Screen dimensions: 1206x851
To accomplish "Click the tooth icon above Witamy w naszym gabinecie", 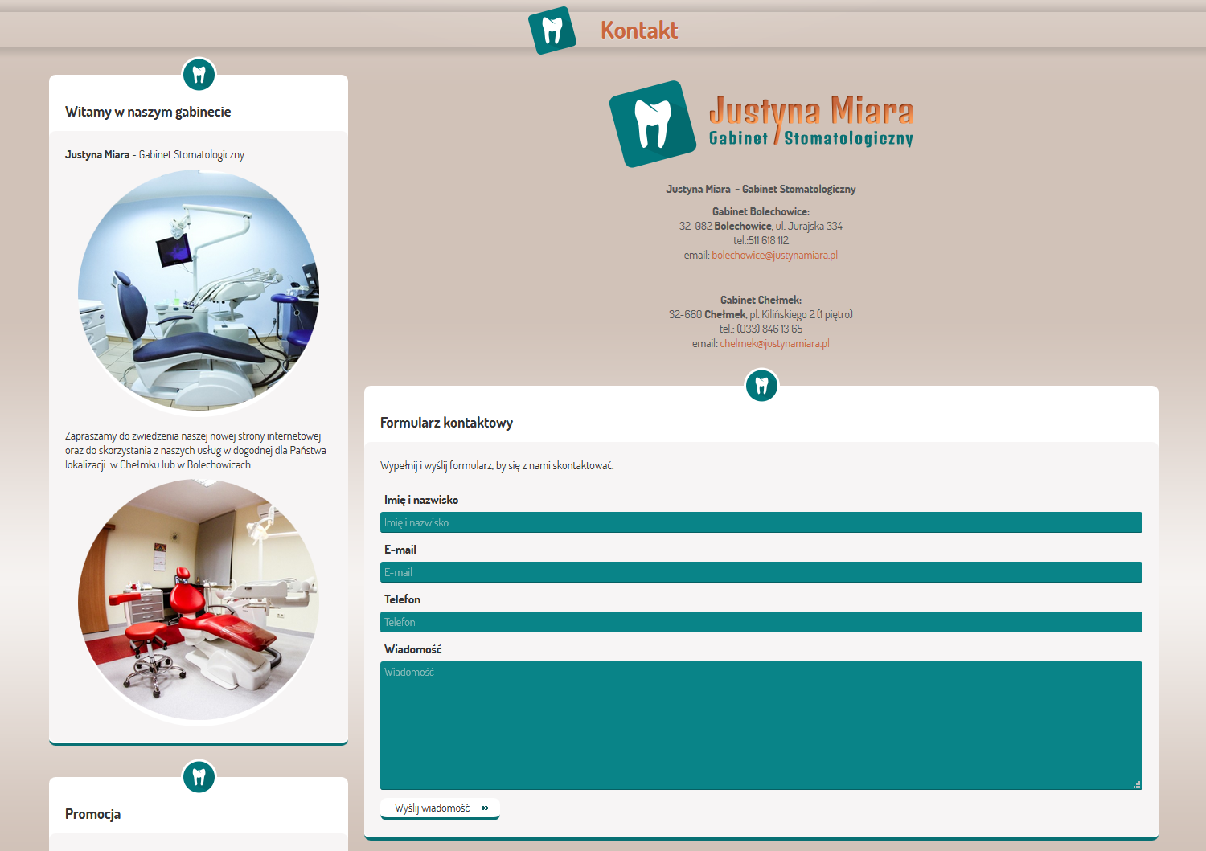I will tap(199, 75).
